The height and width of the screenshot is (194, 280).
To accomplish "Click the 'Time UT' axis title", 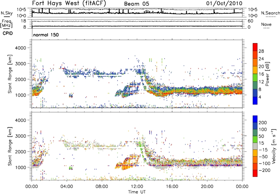I will (137, 192).
